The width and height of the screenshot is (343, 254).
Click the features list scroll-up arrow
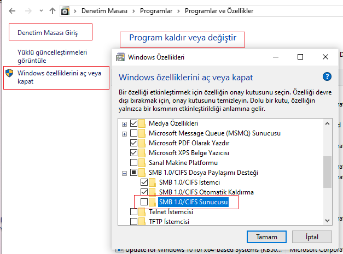tap(327, 123)
